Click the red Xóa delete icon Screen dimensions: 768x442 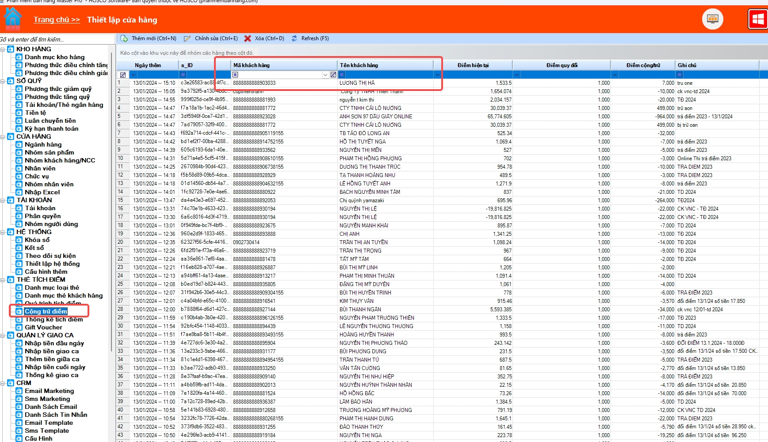[248, 38]
